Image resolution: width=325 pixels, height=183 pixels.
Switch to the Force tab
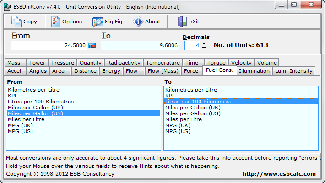point(192,71)
